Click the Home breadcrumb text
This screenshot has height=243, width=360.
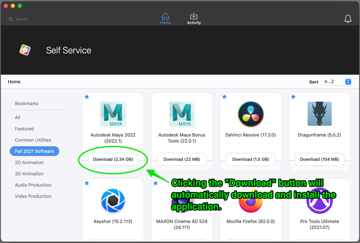point(14,82)
